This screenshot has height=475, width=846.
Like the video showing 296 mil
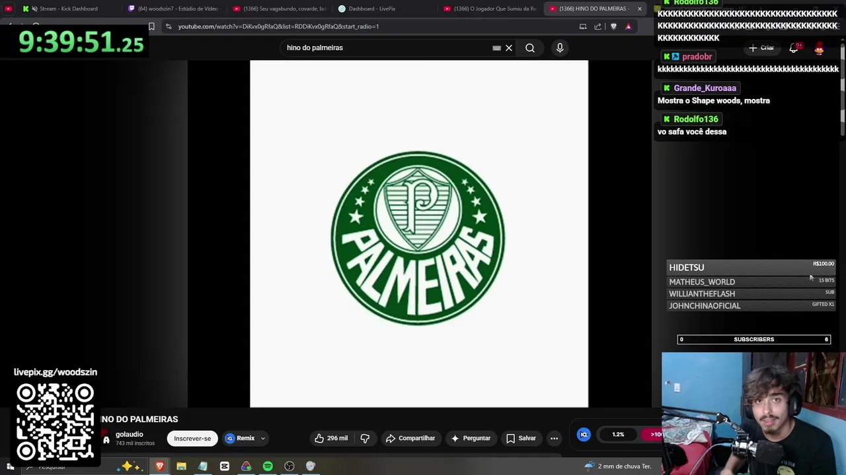[x=331, y=438]
